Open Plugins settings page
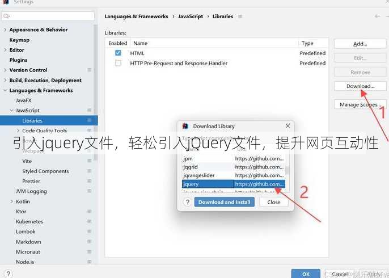 pos(18,60)
